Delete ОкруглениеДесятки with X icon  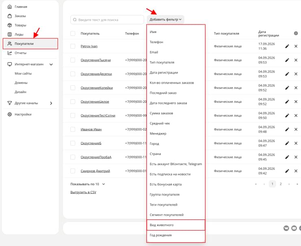coord(296,74)
